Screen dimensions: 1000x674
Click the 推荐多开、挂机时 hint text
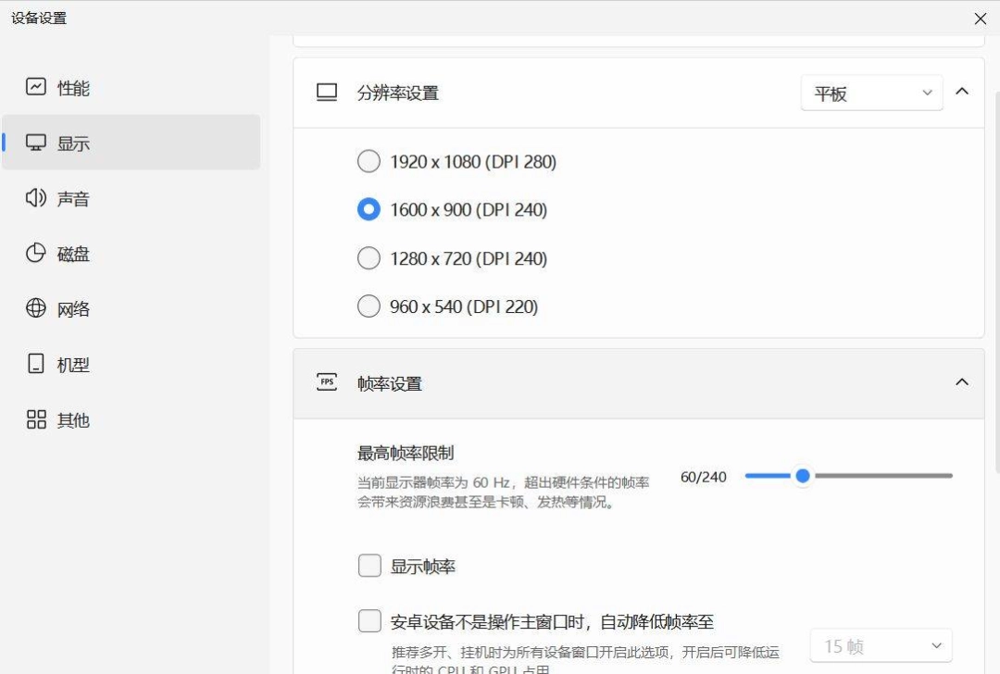point(585,660)
